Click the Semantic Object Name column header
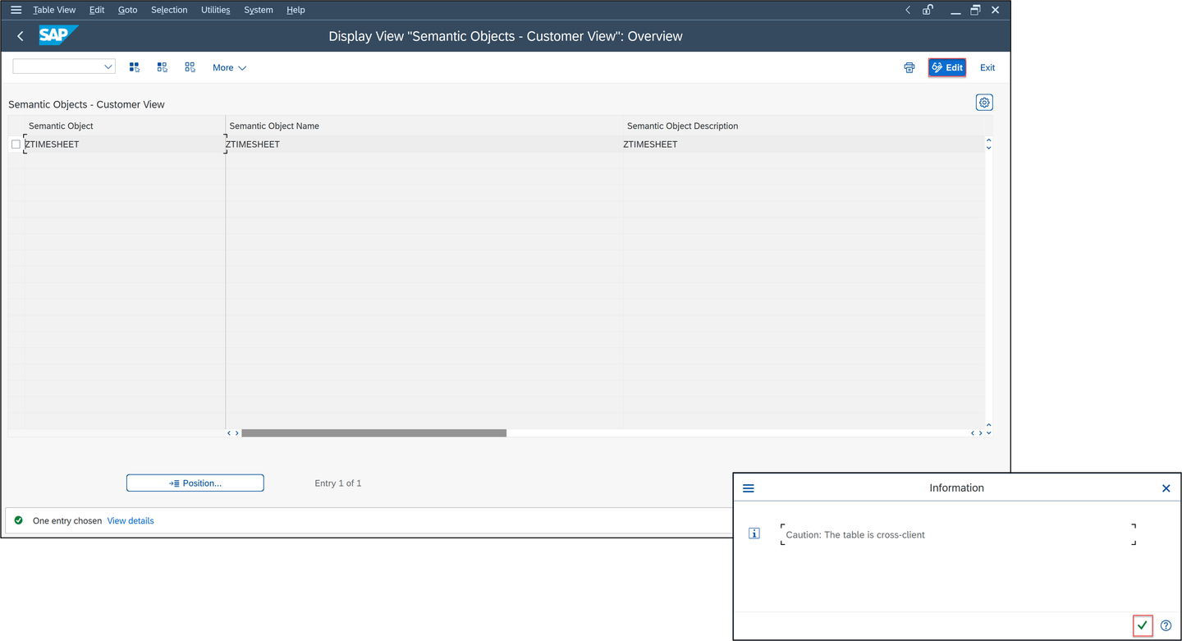This screenshot has width=1182, height=641. tap(424, 126)
